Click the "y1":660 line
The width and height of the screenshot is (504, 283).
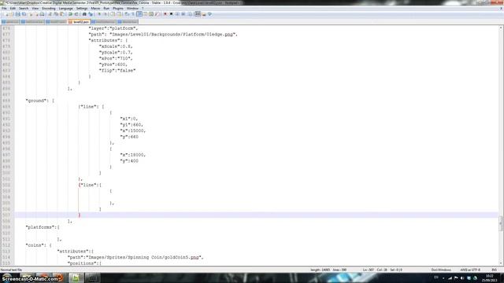(x=132, y=124)
